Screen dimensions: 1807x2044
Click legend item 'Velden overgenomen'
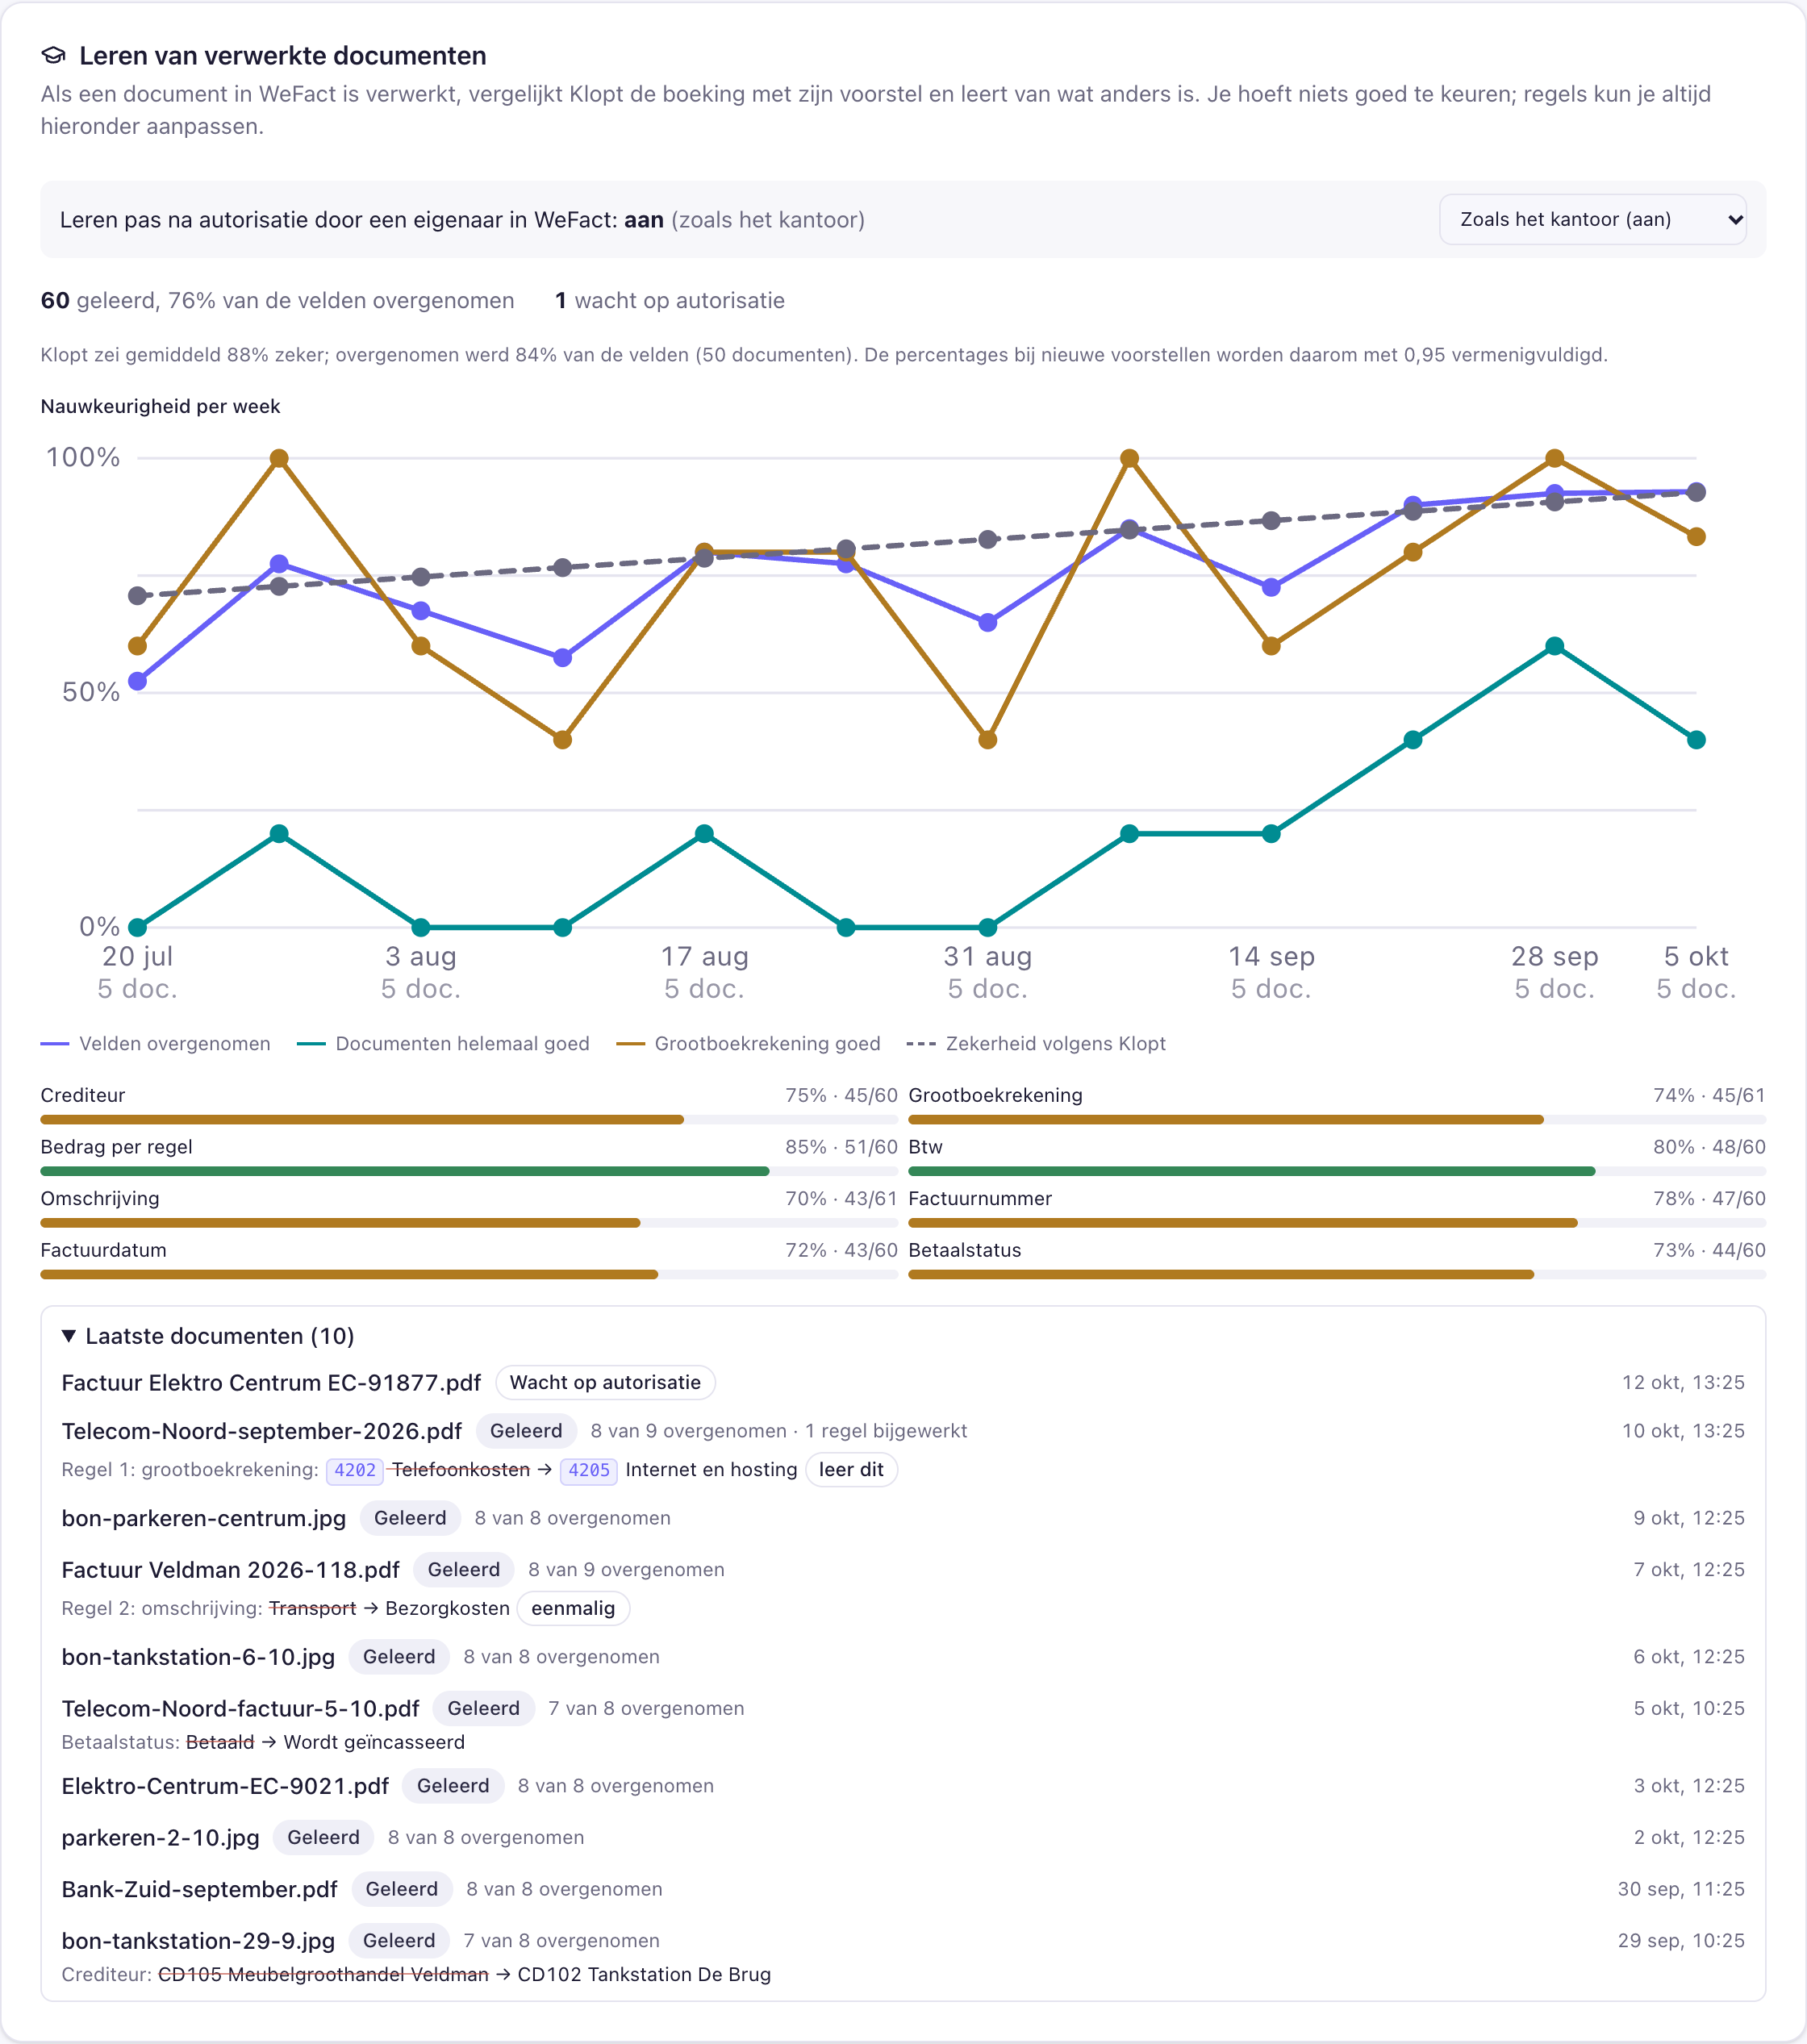point(156,1043)
